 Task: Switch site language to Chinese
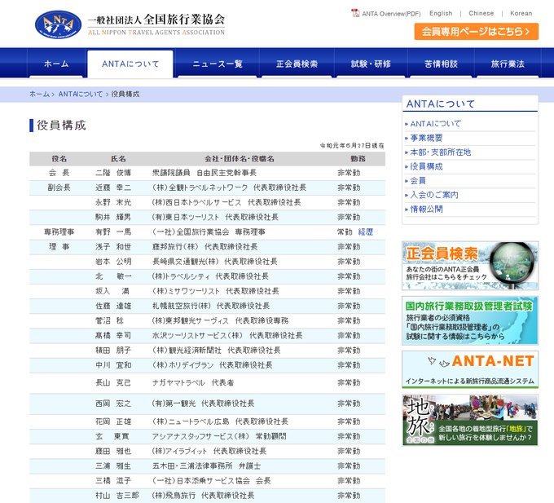pos(481,13)
